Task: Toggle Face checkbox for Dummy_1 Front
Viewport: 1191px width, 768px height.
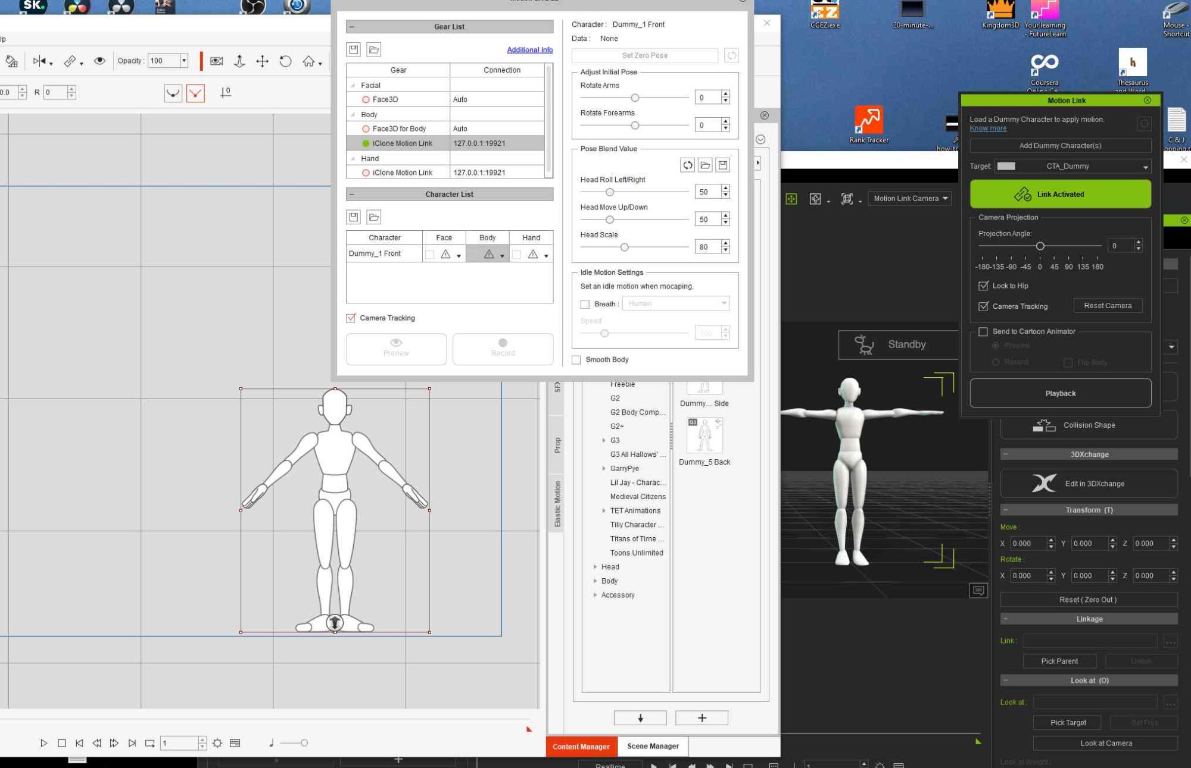Action: 429,254
